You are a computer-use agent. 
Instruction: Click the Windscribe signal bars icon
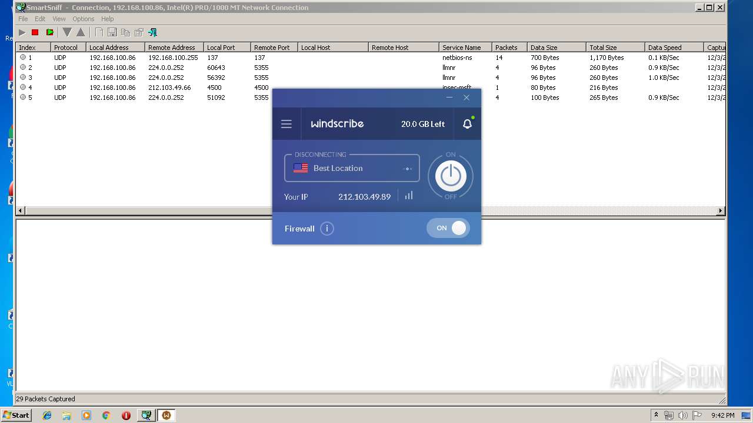click(x=409, y=196)
